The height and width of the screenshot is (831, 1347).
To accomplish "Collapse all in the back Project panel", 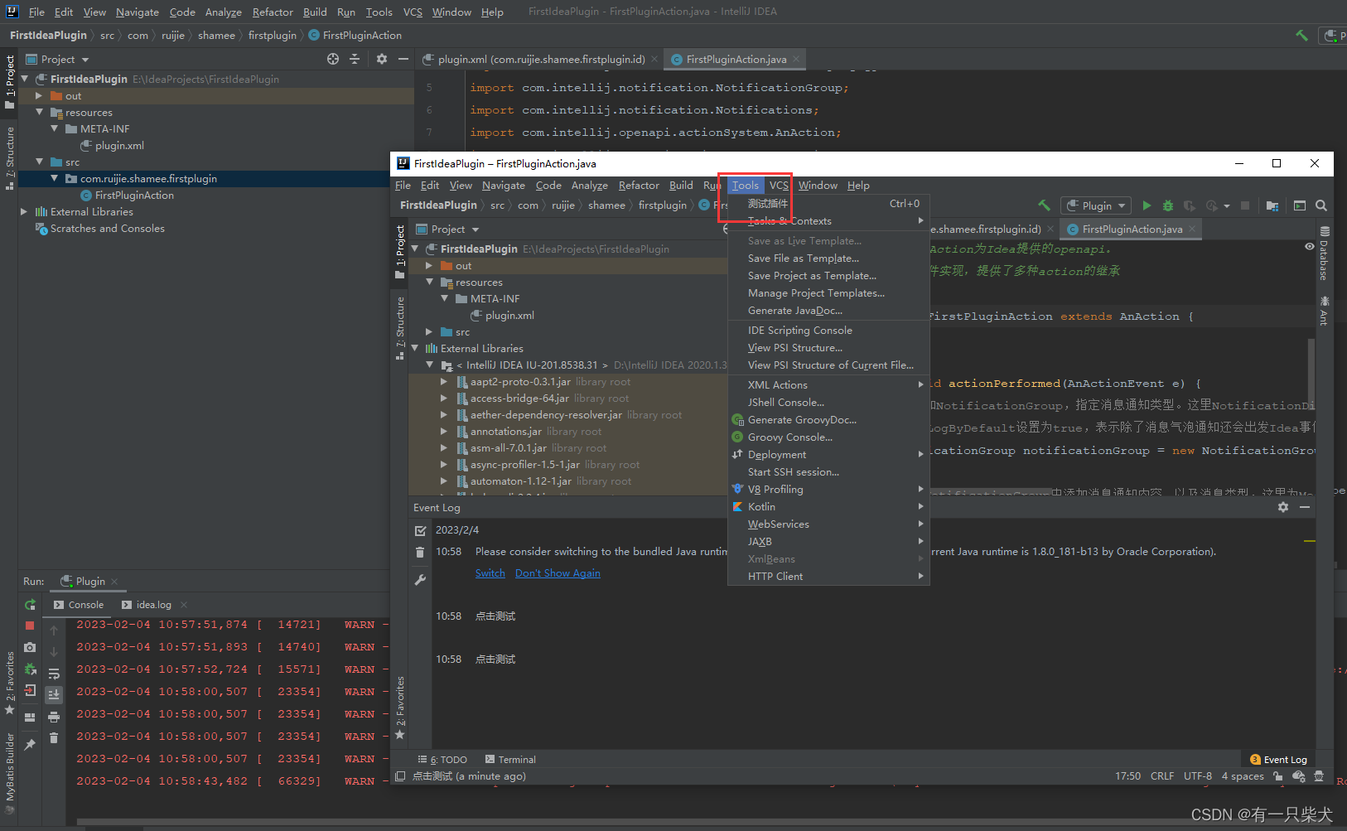I will pos(355,59).
